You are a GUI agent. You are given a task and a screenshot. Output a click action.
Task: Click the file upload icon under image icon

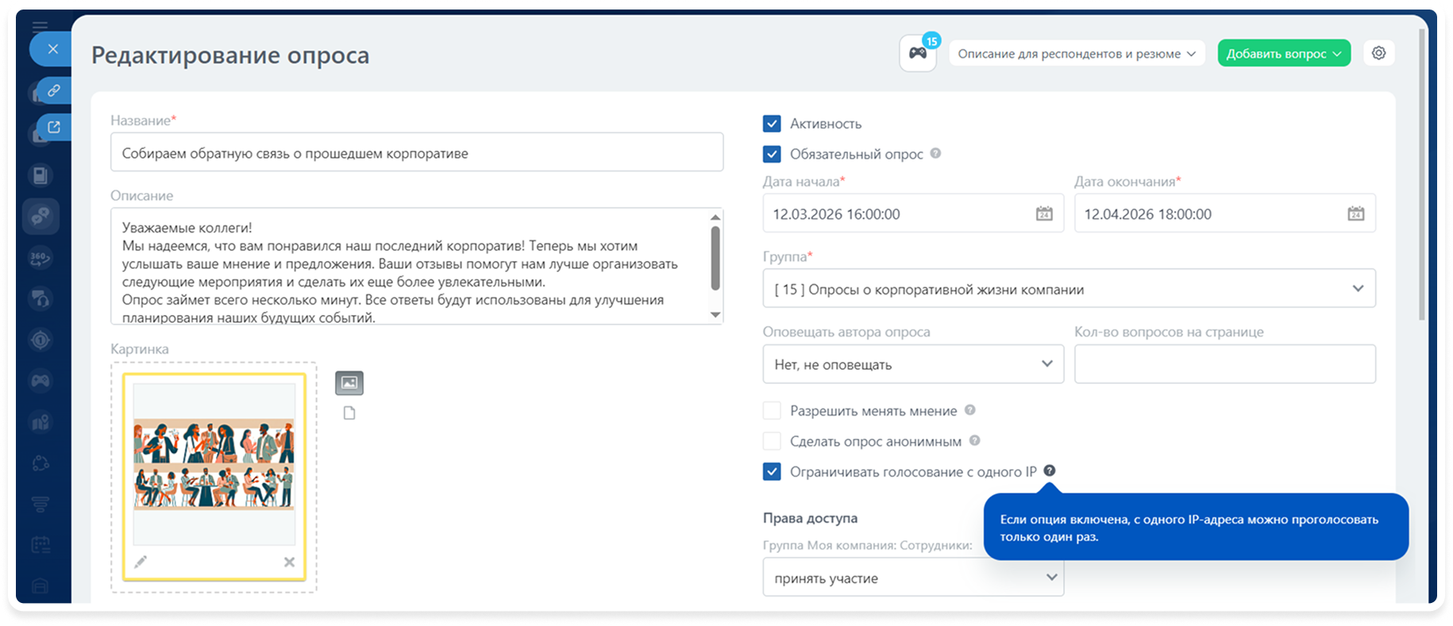pos(349,413)
